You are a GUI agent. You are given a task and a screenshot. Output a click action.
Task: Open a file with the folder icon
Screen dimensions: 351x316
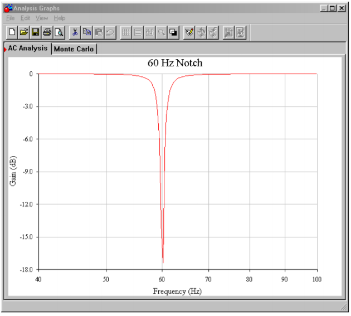[x=24, y=32]
